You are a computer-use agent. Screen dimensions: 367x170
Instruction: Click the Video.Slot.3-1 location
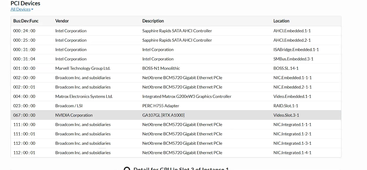click(x=286, y=115)
